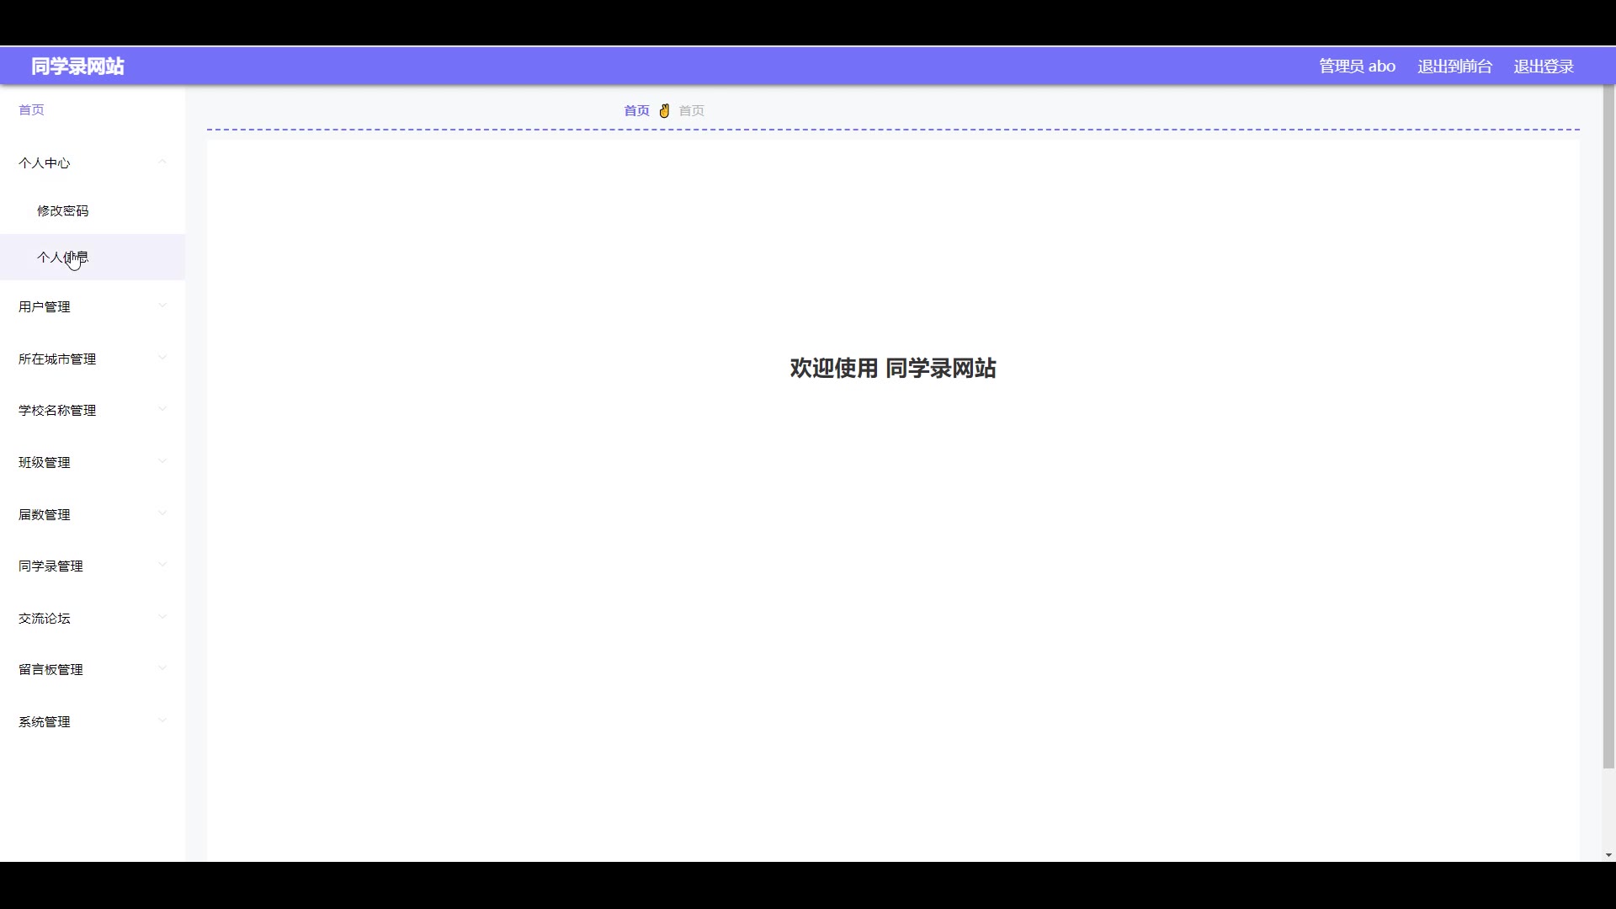
Task: Expand the 交流论坛 chevron arrow
Action: [162, 617]
